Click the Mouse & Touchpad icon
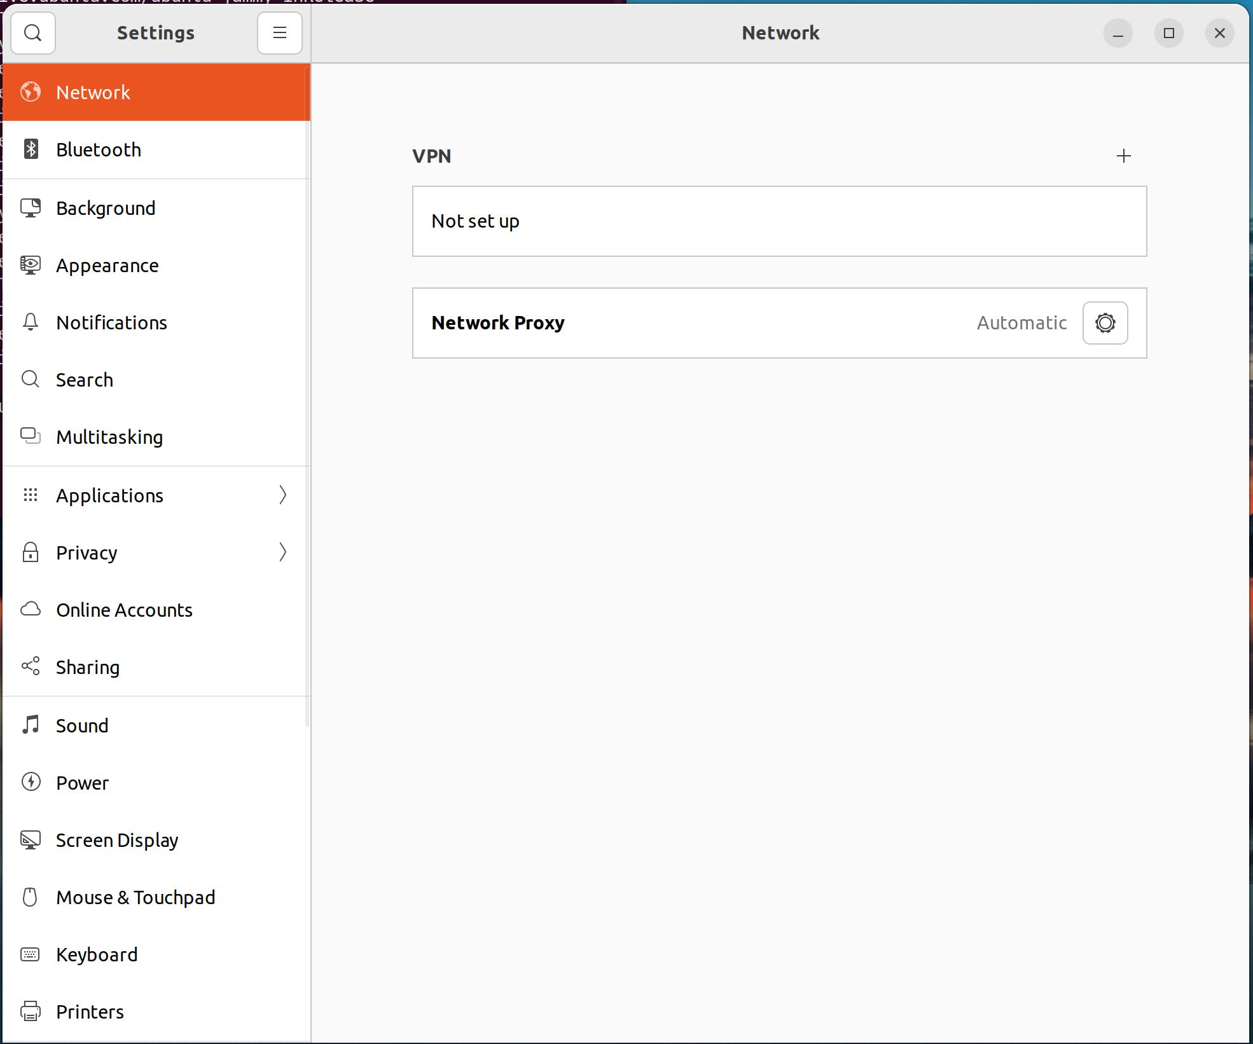 [x=31, y=897]
